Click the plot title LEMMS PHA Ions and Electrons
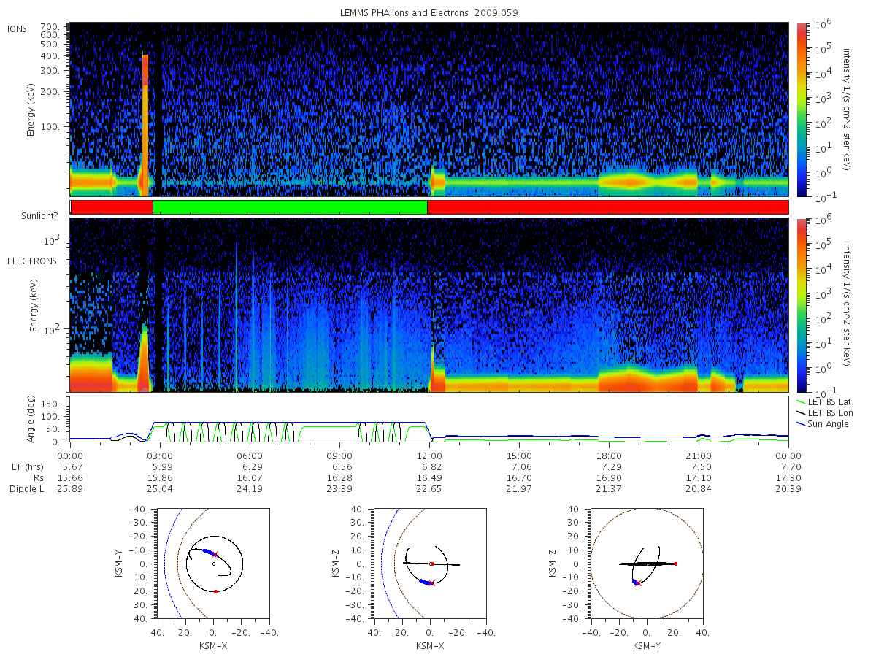The height and width of the screenshot is (657, 876). point(429,13)
